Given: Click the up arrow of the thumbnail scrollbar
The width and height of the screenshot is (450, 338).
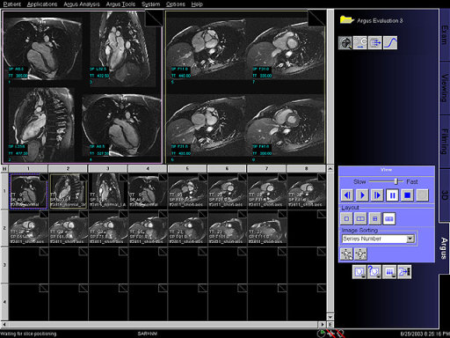Looking at the screenshot, I should [x=330, y=169].
